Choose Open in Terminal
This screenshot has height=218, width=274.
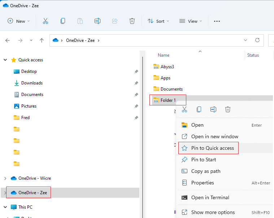tap(225, 197)
